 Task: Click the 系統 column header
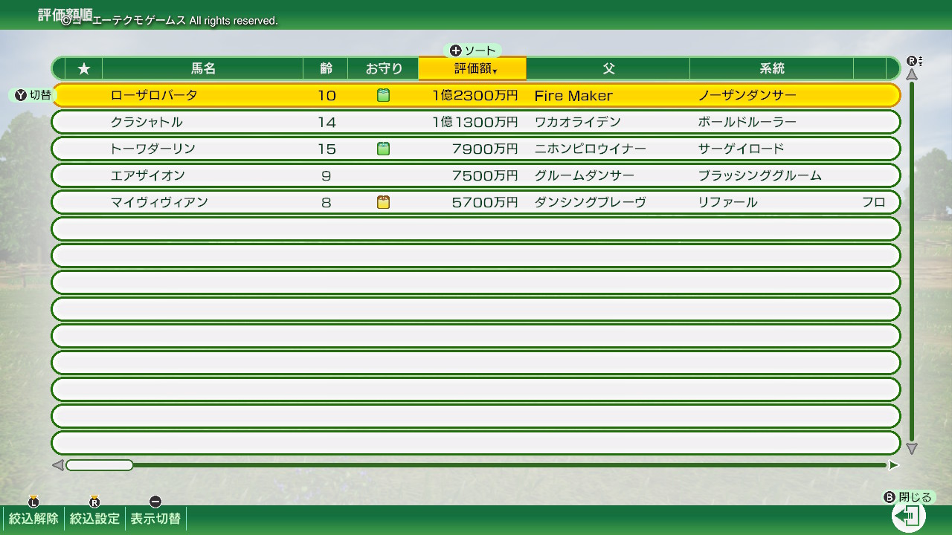[772, 68]
